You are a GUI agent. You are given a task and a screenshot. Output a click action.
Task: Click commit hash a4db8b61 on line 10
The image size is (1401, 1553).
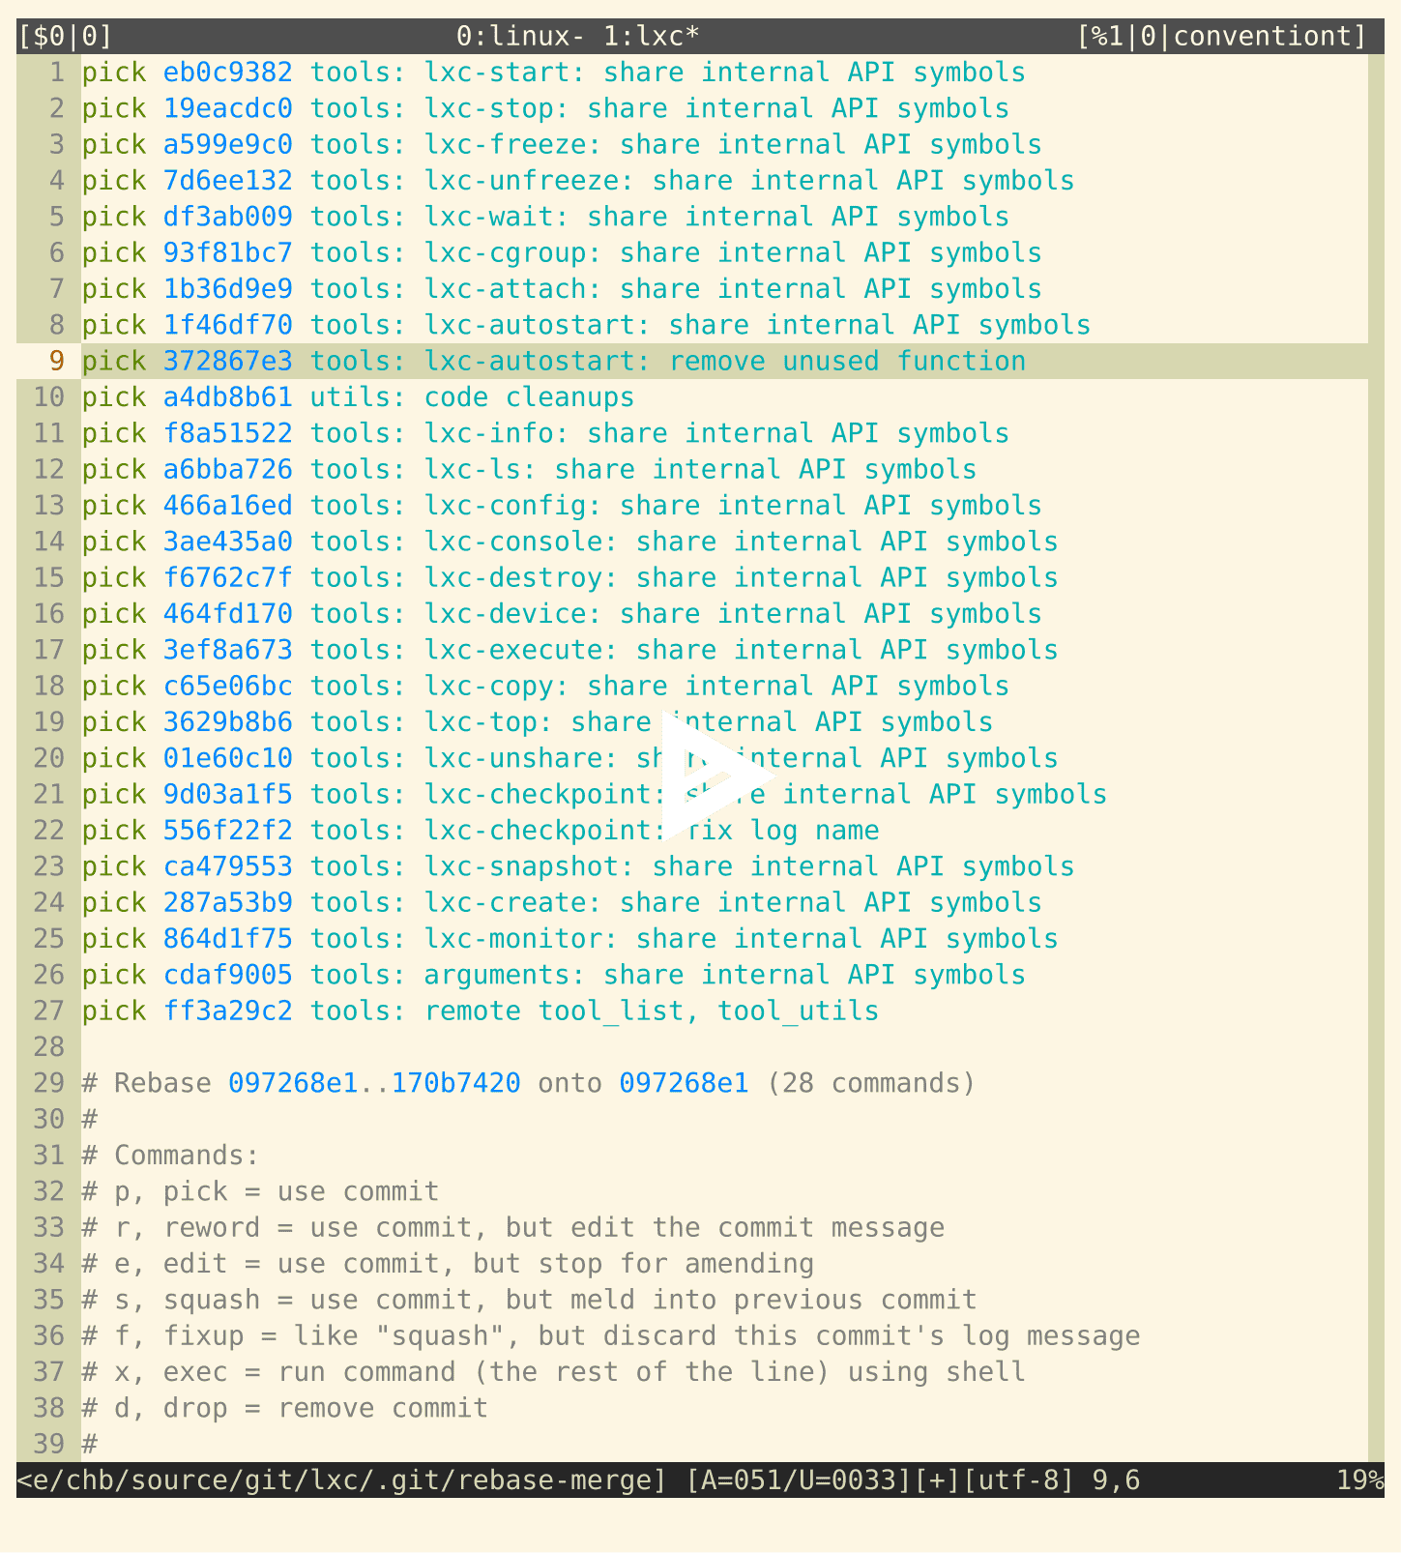227,397
